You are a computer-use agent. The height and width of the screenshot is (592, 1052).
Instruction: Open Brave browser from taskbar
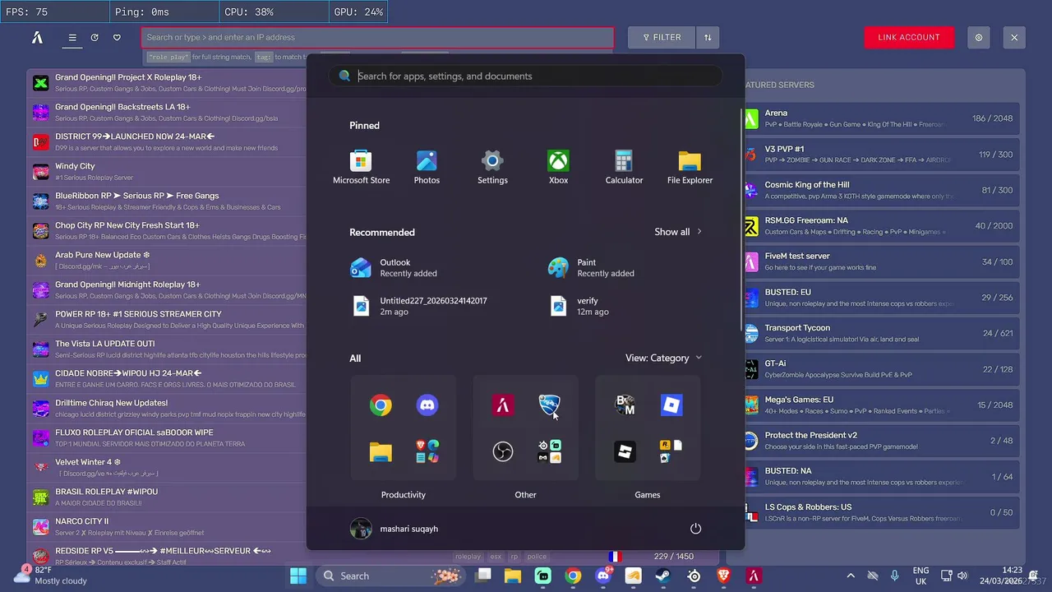coord(723,576)
